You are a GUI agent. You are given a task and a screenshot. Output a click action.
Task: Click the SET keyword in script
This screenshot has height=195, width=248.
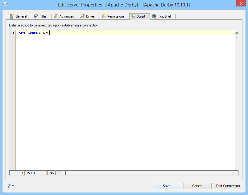(x=22, y=33)
